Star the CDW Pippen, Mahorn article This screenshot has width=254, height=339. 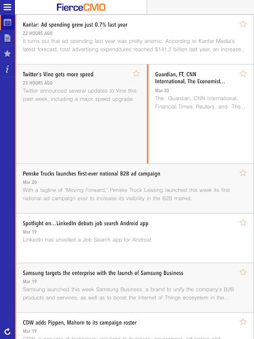click(x=243, y=322)
